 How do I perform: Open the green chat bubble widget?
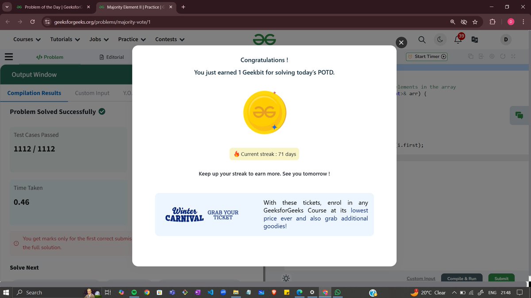(x=519, y=115)
